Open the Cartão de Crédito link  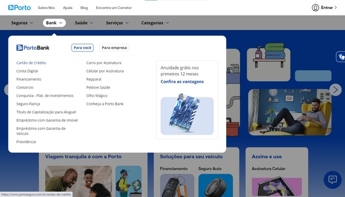point(31,63)
